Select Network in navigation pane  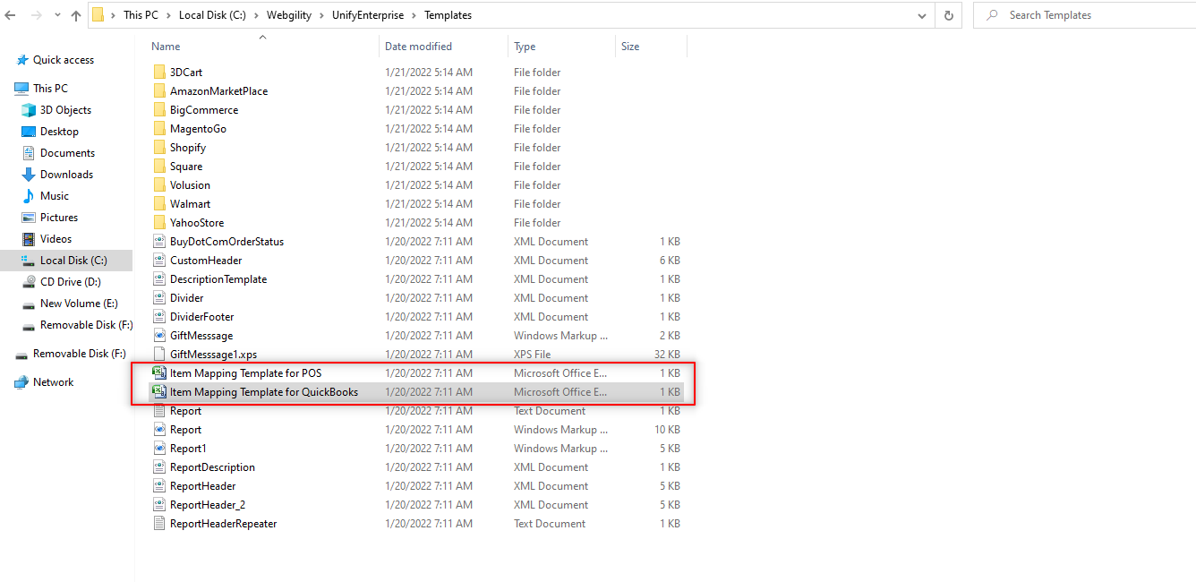tap(53, 382)
